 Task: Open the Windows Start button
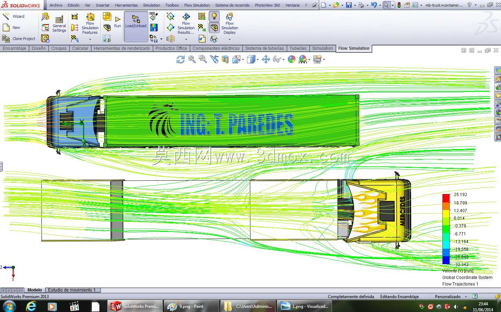pyautogui.click(x=9, y=306)
